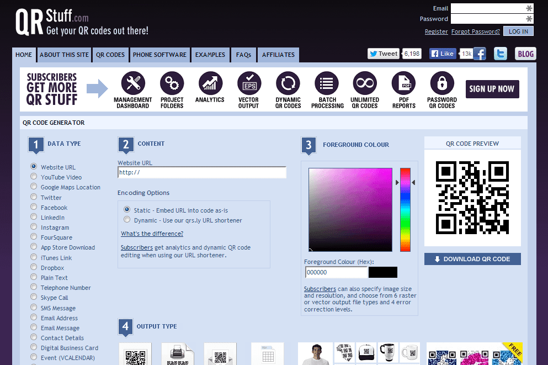Open the AFFILIATES tab
Image resolution: width=548 pixels, height=365 pixels.
(x=279, y=55)
